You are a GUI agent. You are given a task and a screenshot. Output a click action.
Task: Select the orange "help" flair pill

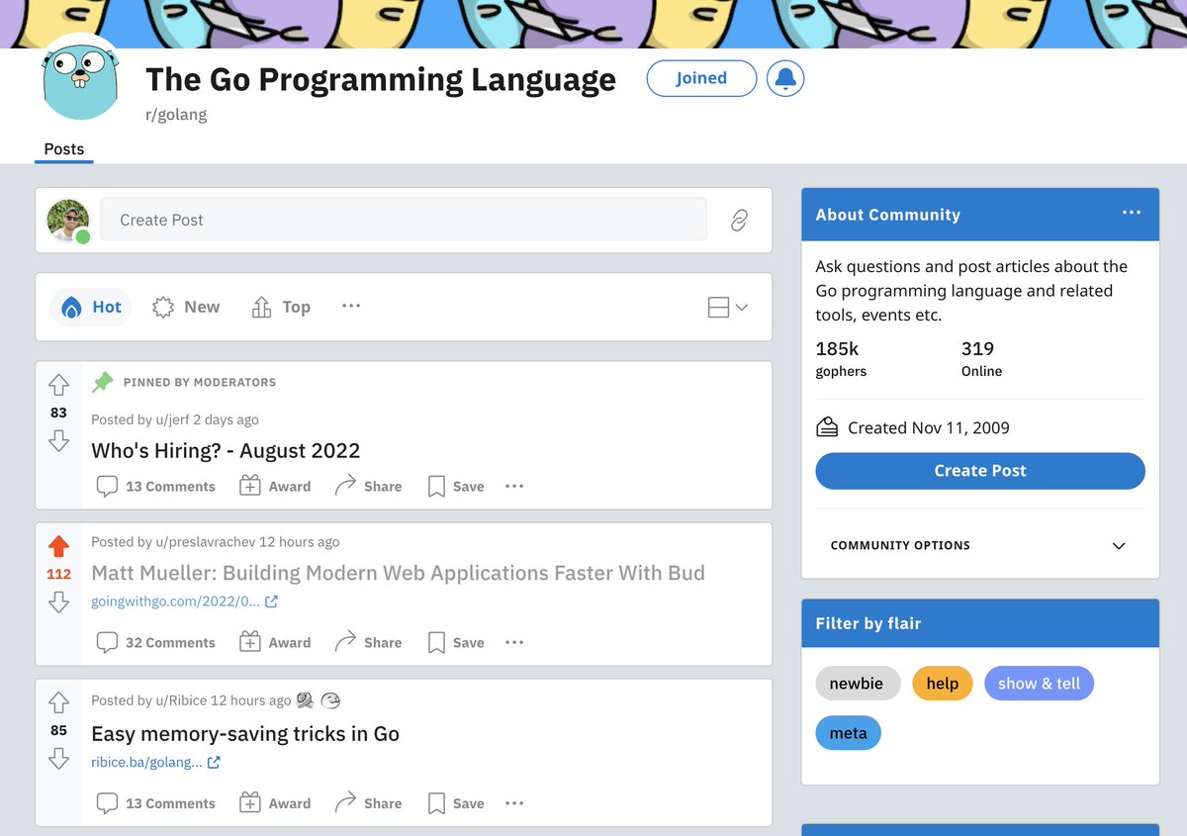(942, 683)
